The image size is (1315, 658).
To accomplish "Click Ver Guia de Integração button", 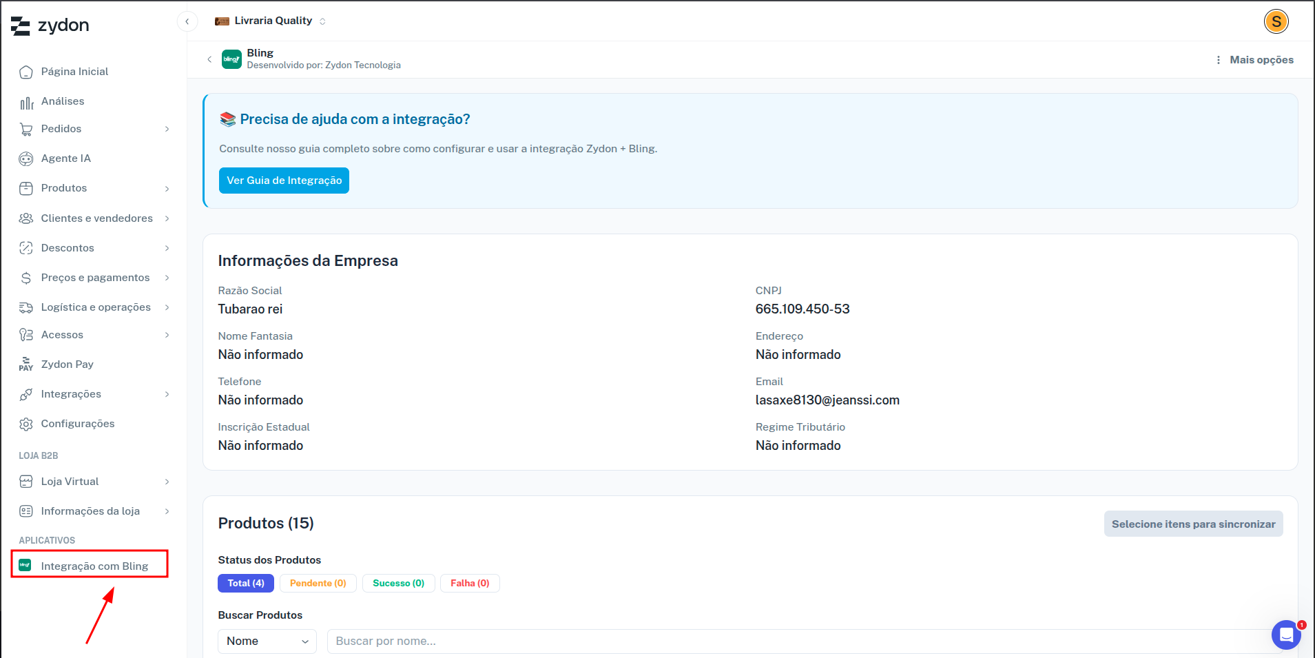I will (284, 181).
